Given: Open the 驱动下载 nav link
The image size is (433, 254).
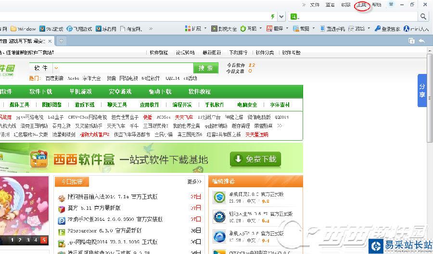Looking at the screenshot, I should point(160,91).
